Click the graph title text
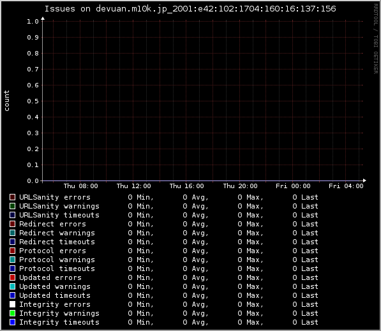381x331 pixels. 190,9
